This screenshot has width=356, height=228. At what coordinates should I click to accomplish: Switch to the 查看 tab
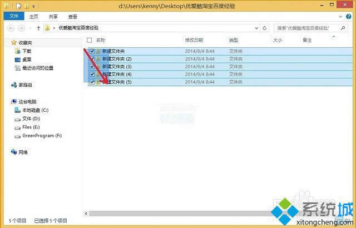72,17
